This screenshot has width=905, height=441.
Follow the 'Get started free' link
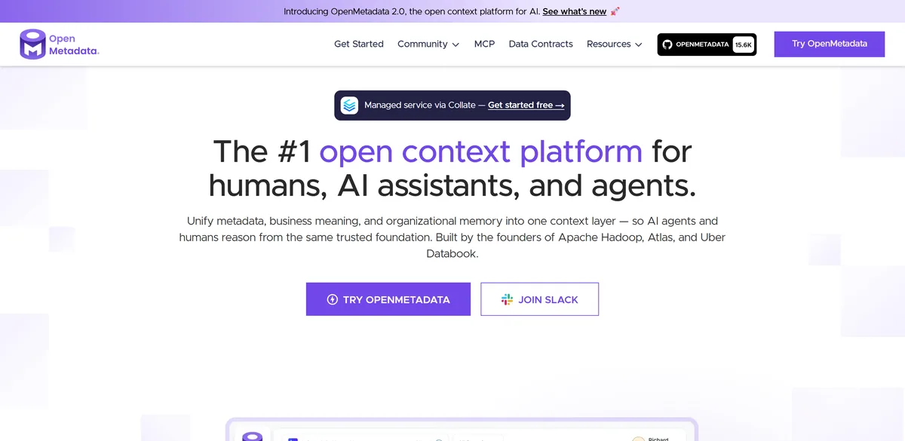tap(526, 106)
